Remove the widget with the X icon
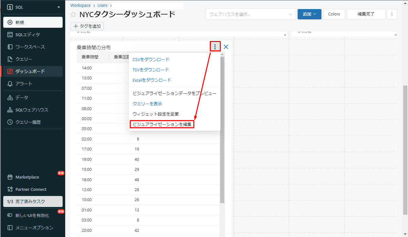This screenshot has height=237, width=408. (x=226, y=46)
